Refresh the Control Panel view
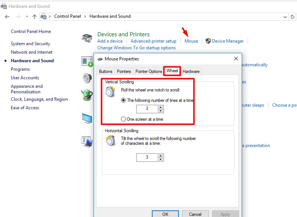The width and height of the screenshot is (297, 217). pos(293,17)
